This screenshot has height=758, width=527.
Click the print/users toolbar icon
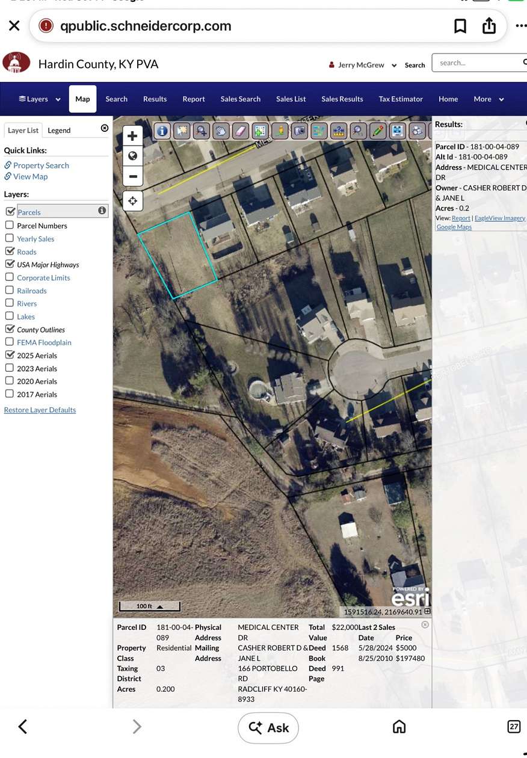coord(416,131)
